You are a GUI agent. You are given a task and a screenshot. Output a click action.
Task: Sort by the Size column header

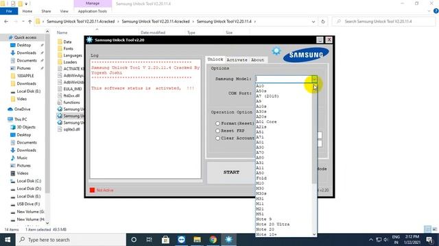pos(229,33)
